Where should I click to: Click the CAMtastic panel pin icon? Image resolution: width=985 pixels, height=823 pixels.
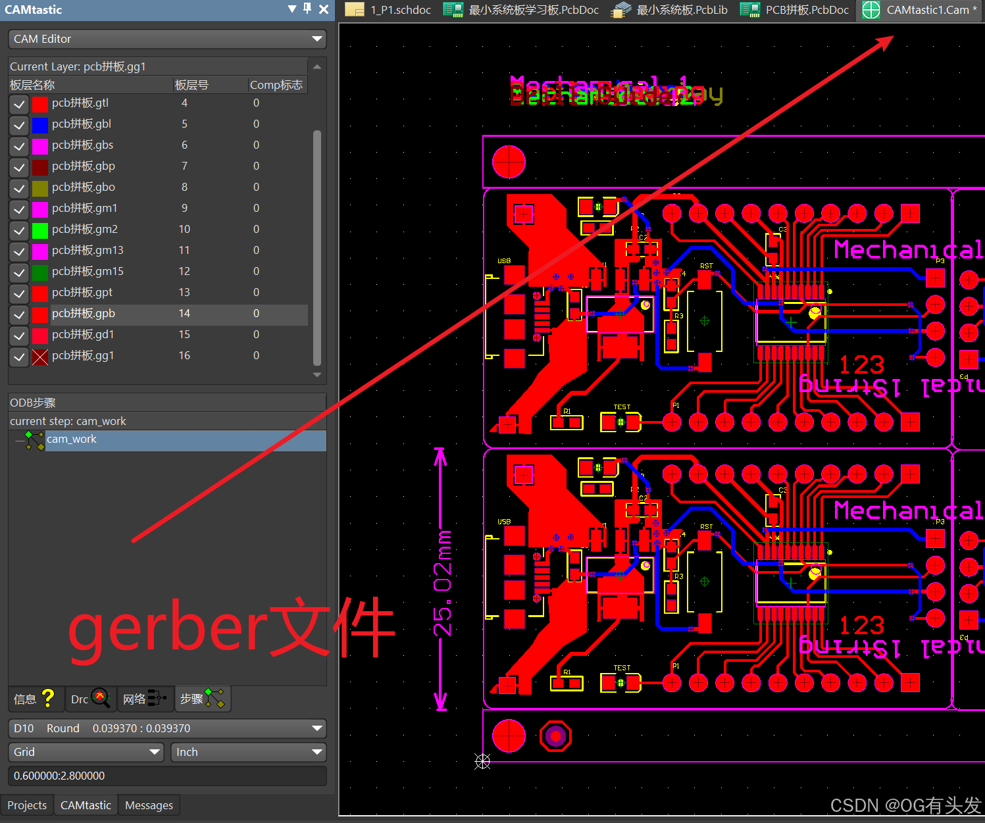(x=307, y=9)
